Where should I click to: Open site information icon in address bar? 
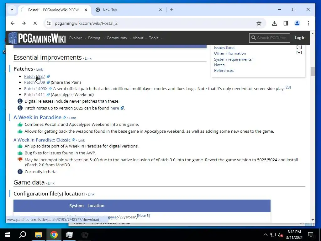click(x=49, y=23)
